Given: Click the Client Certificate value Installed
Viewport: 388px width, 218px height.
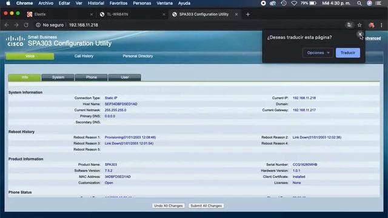Looking at the screenshot, I should click(x=299, y=177).
